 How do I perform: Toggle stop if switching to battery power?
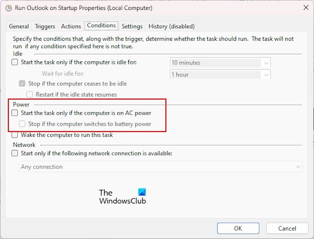pyautogui.click(x=22, y=124)
